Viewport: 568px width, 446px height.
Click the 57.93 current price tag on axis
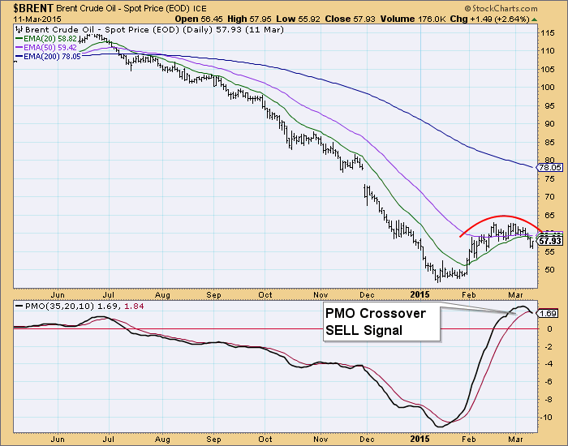pyautogui.click(x=551, y=241)
